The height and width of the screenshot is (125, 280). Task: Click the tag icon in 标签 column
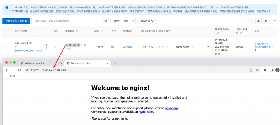[55, 47]
